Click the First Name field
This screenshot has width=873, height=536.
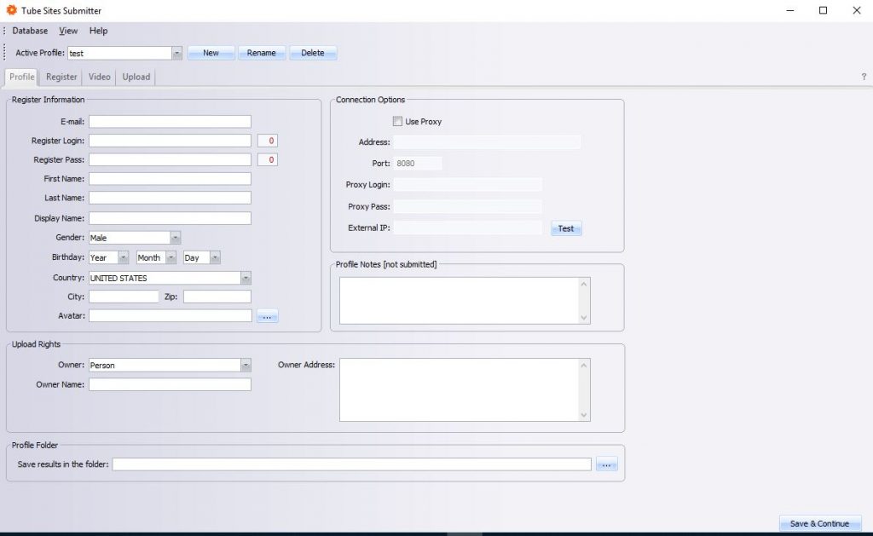pos(170,179)
